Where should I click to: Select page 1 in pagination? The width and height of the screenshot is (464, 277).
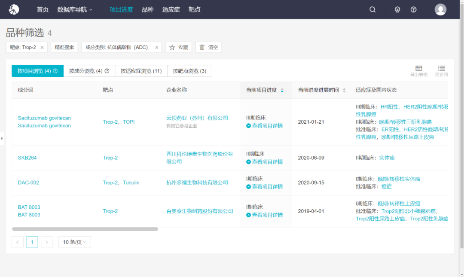point(32,242)
